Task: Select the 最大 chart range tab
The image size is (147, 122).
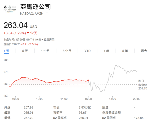Action: [x=144, y=51]
